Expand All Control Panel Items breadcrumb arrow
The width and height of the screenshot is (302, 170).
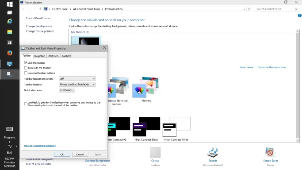[x=103, y=9]
